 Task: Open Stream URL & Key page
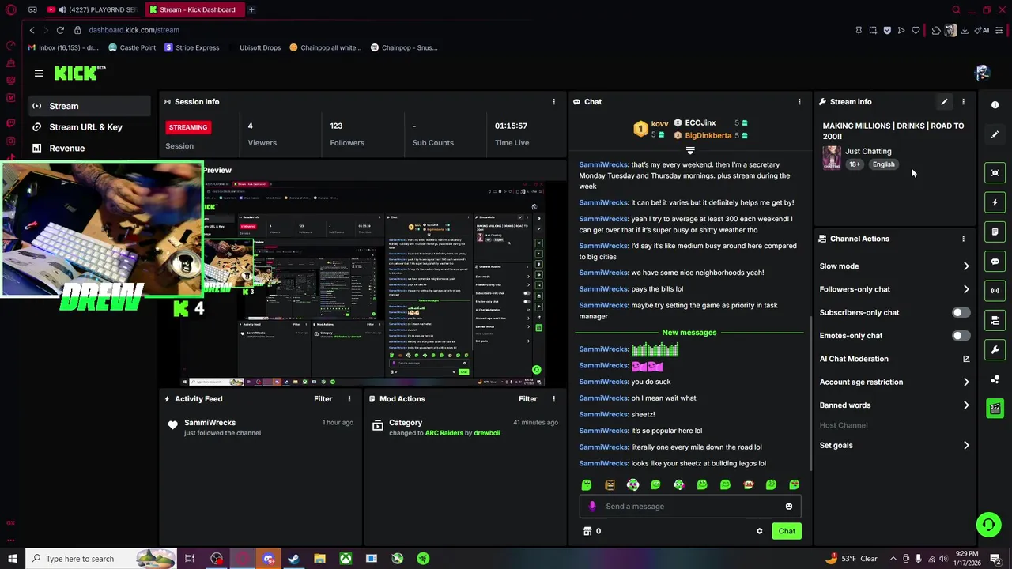pyautogui.click(x=90, y=127)
